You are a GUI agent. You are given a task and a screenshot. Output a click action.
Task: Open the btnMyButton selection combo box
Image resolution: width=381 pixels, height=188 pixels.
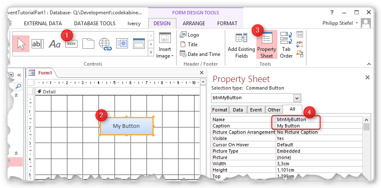coord(297,98)
